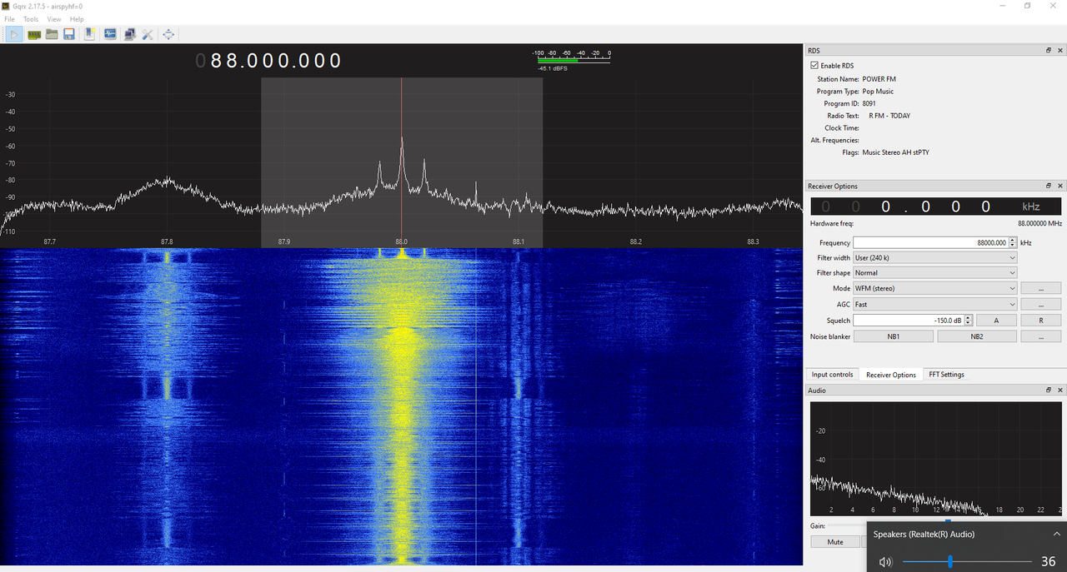The height and width of the screenshot is (572, 1067).
Task: Open the AGC dropdown set to Fast
Action: coord(934,305)
